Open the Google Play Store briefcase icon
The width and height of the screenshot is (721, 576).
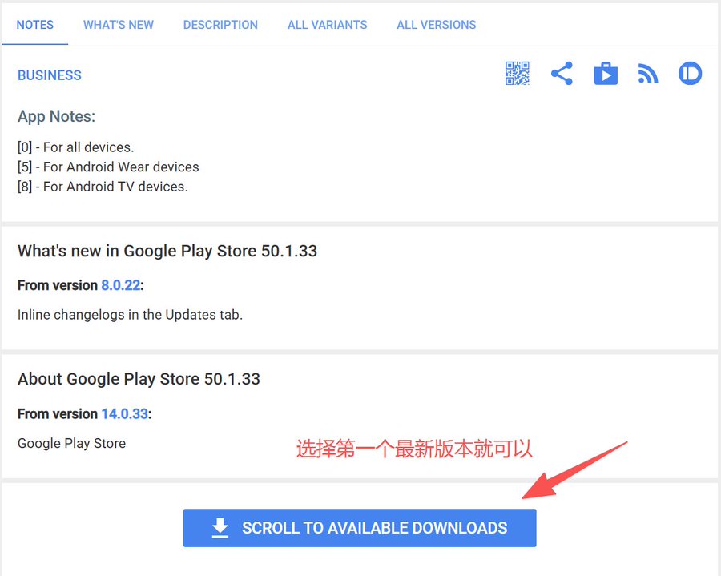[606, 75]
